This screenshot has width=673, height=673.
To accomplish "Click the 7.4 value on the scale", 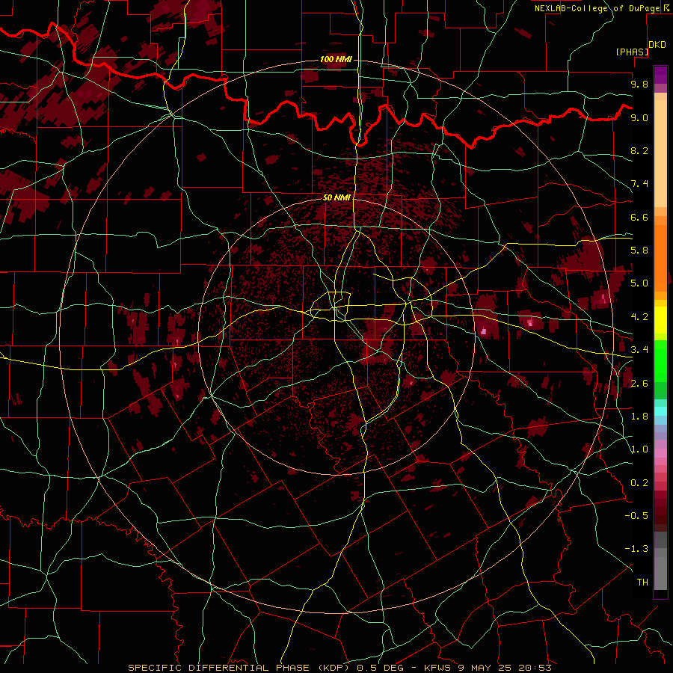I will (639, 184).
